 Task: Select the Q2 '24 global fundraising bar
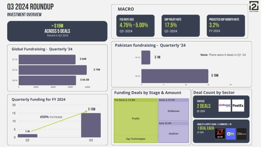point(53,70)
